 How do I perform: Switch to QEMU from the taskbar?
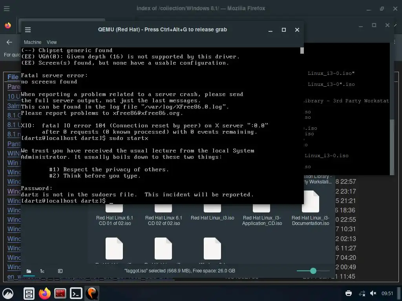tap(92, 293)
